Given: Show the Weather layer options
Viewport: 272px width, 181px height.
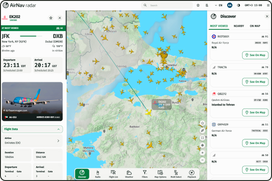Looking at the screenshot, I should click(129, 174).
